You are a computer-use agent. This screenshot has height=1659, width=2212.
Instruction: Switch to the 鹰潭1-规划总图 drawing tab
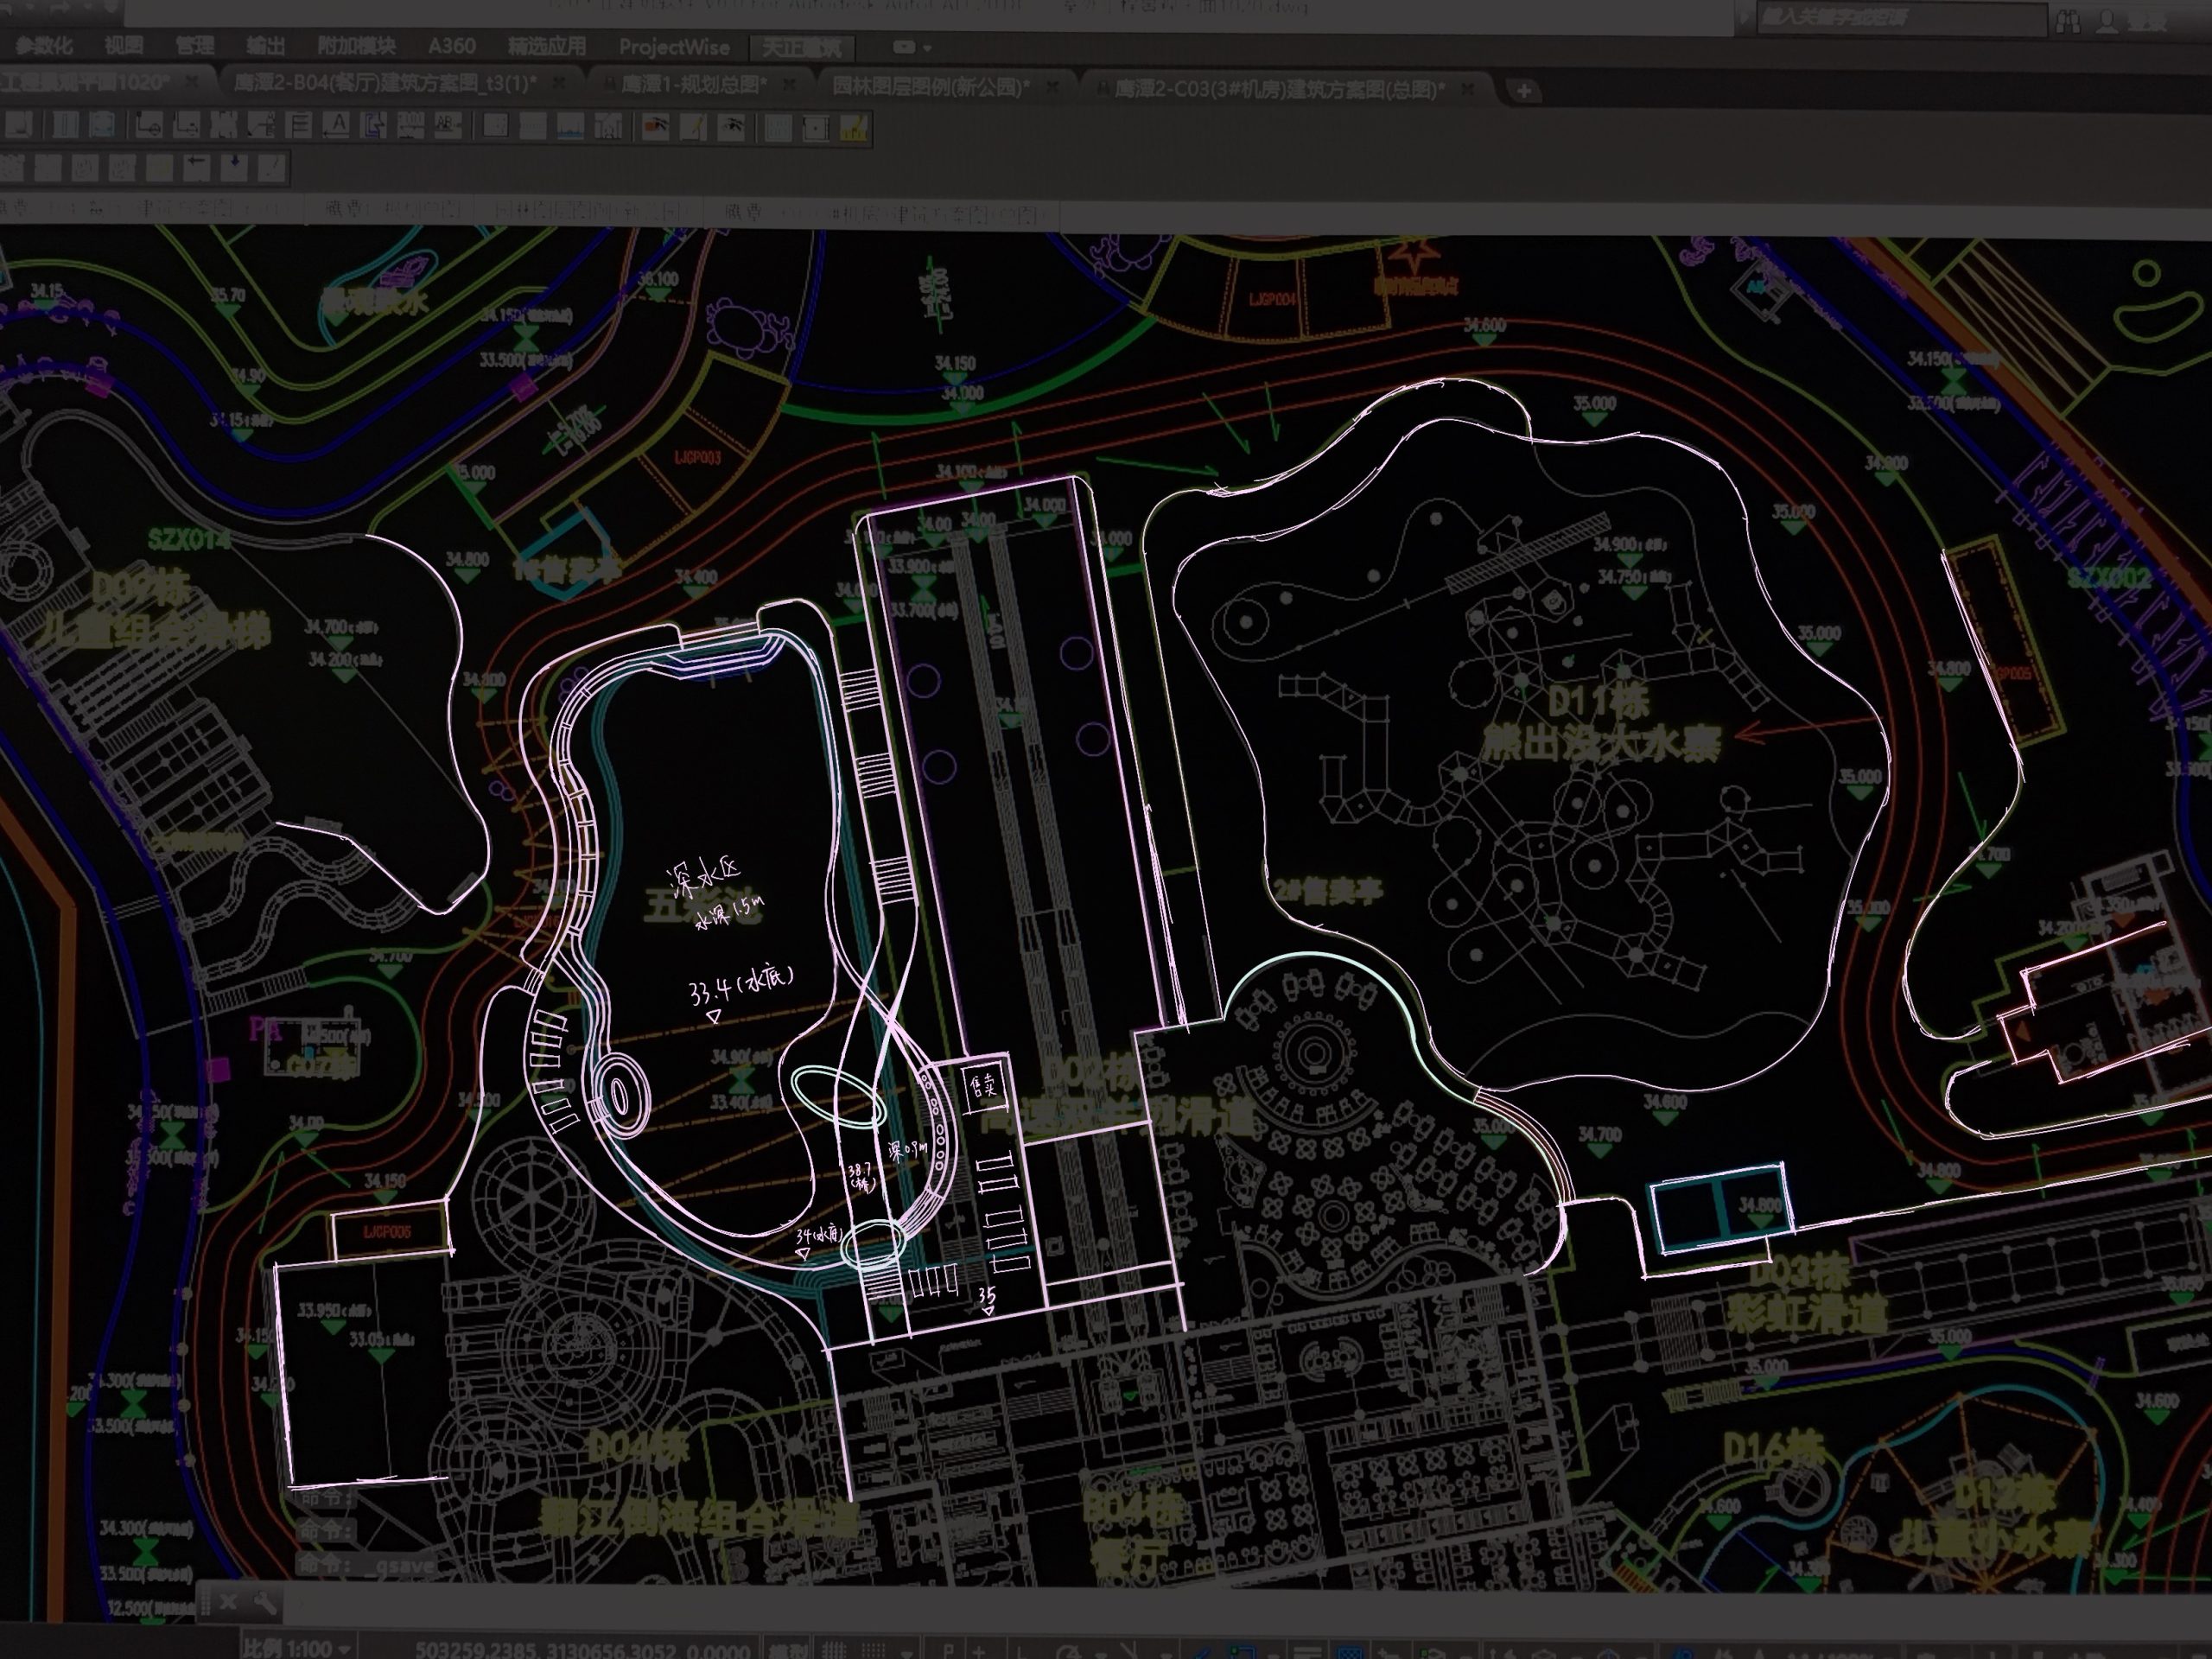[x=693, y=84]
